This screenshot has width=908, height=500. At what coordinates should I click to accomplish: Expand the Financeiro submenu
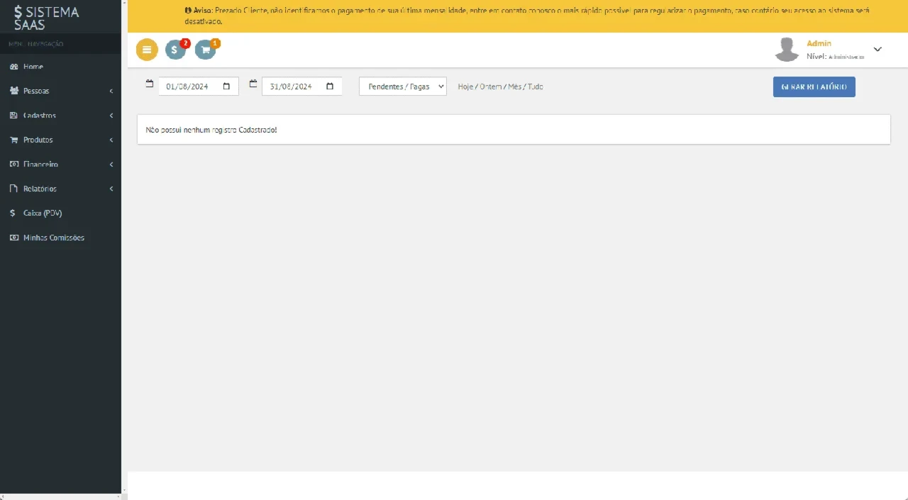(60, 165)
